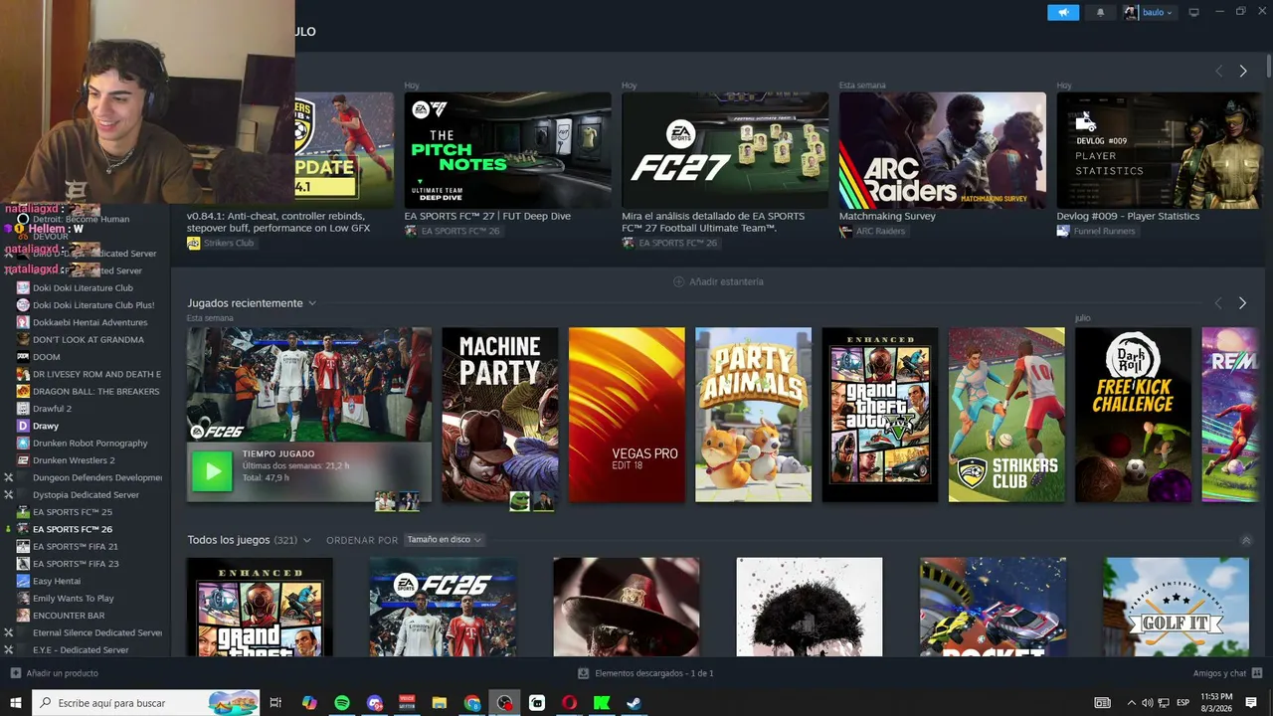Select ENCOUNTER BAR in library list
Viewport: 1273px width, 716px height.
69,616
